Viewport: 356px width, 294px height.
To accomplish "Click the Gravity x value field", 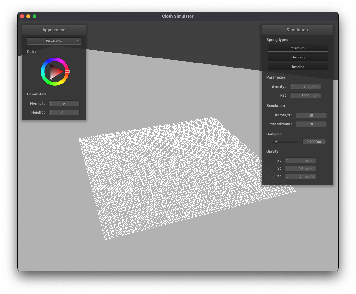I will (x=300, y=161).
